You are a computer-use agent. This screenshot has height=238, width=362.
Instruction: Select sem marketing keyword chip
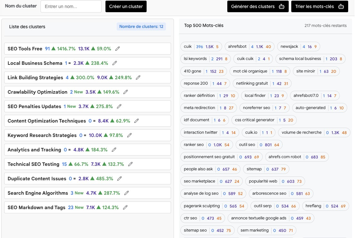point(267,230)
